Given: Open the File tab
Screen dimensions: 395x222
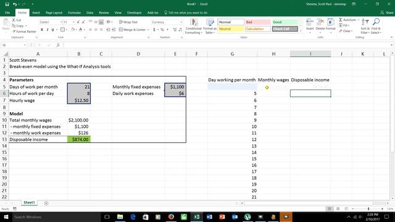Looking at the screenshot, I should coord(7,12).
